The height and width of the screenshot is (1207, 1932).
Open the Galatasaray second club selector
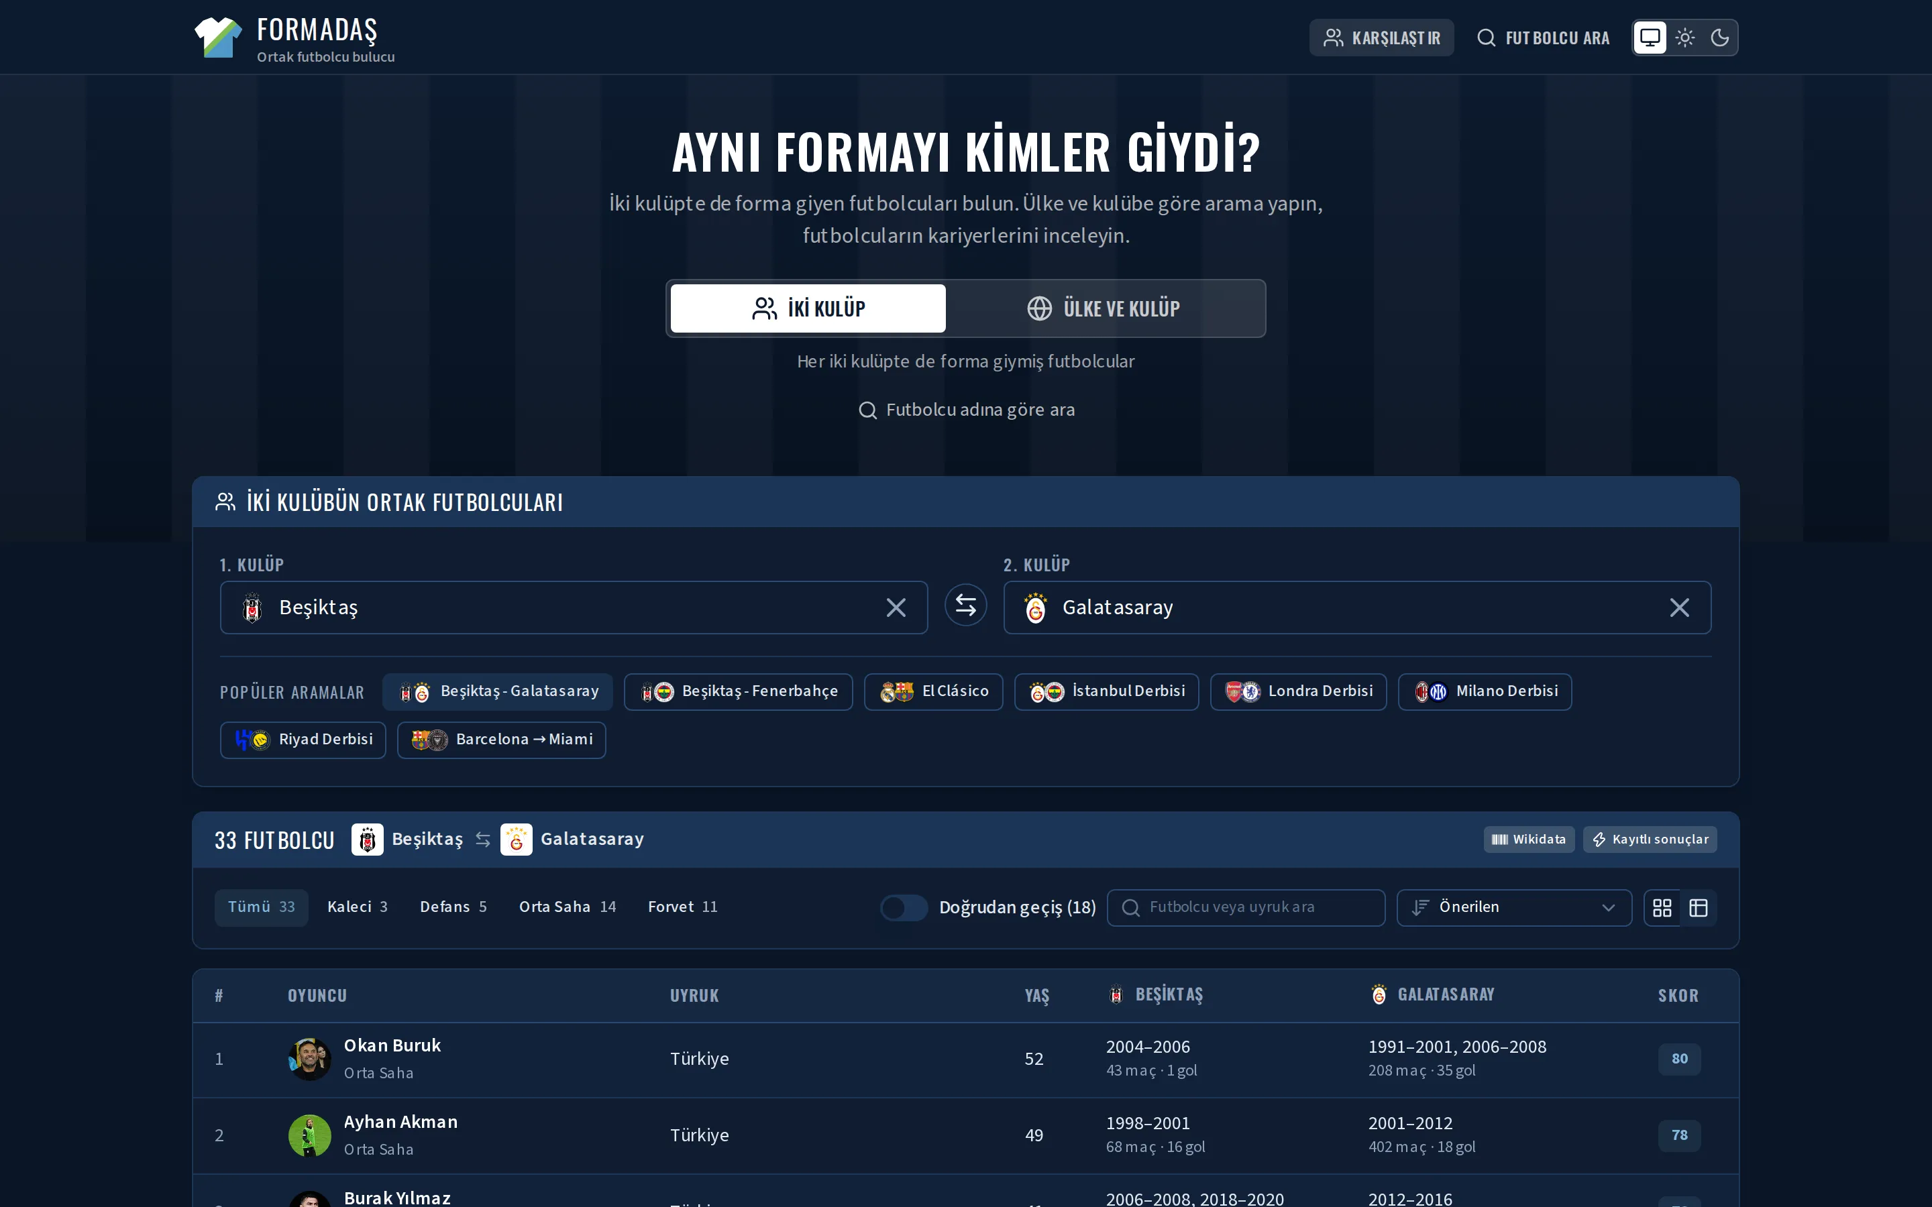1357,608
